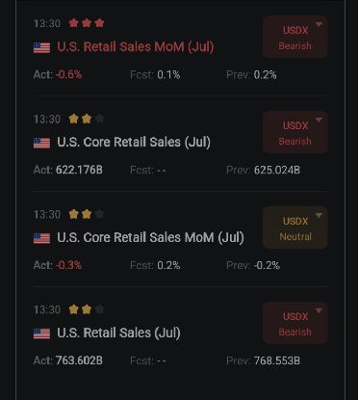The image size is (358, 400).
Task: Tap USDX Bearish badge on Retail Sales MoM
Action: click(x=295, y=37)
